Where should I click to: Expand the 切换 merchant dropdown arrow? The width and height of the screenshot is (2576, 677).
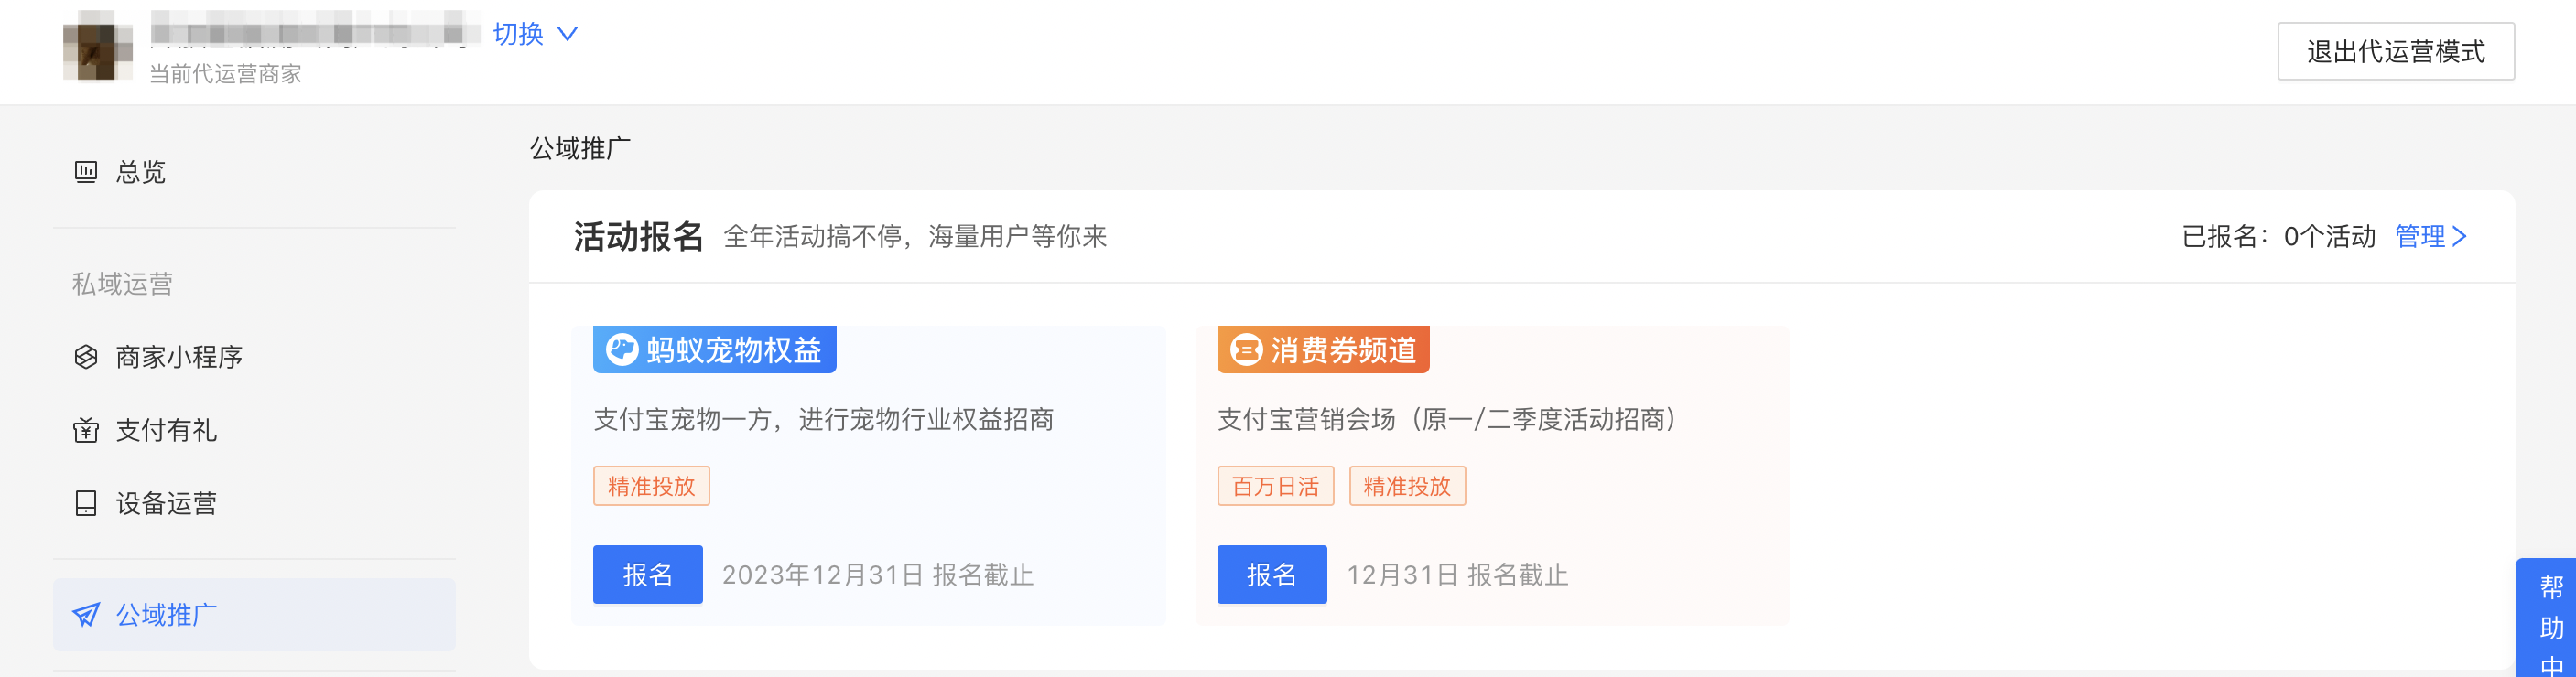tap(567, 34)
